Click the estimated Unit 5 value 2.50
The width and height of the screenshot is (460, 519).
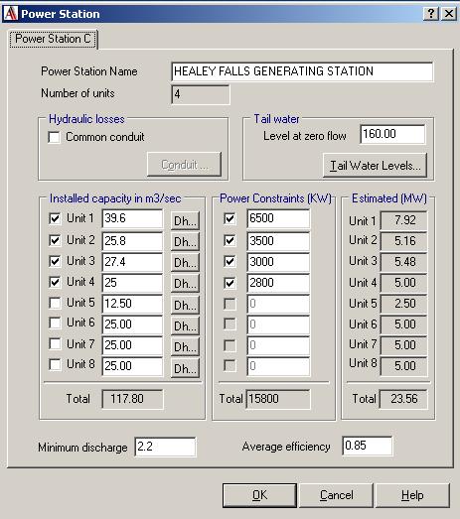404,304
